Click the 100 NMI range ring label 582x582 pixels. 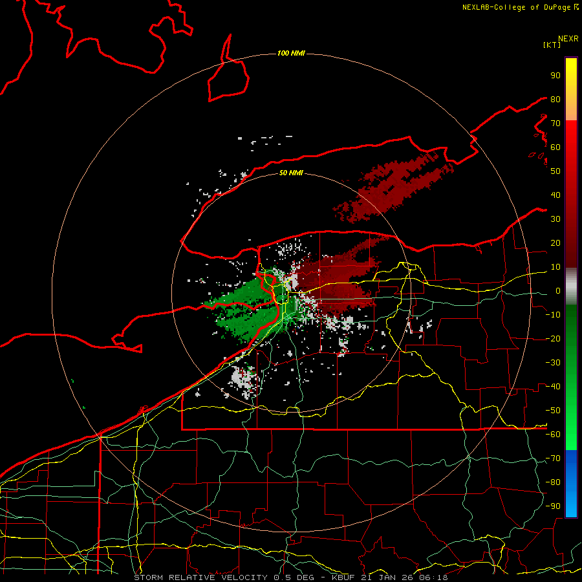tap(291, 54)
